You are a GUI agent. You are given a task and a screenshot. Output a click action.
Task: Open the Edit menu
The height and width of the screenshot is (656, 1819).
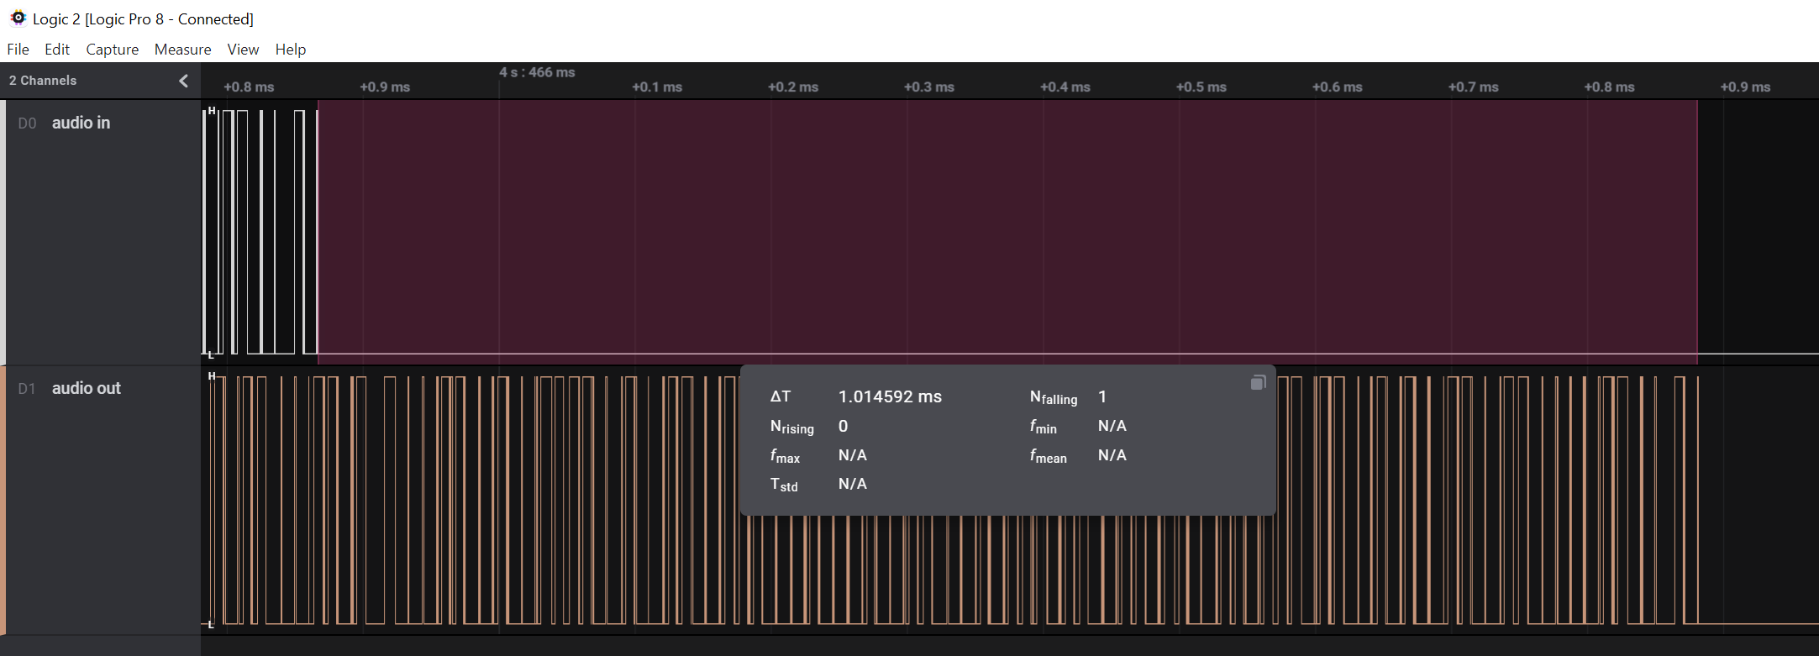[x=57, y=50]
